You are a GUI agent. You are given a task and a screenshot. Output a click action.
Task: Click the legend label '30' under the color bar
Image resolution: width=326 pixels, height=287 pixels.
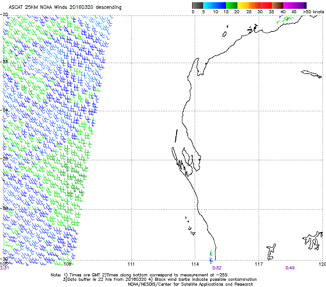pos(260,12)
